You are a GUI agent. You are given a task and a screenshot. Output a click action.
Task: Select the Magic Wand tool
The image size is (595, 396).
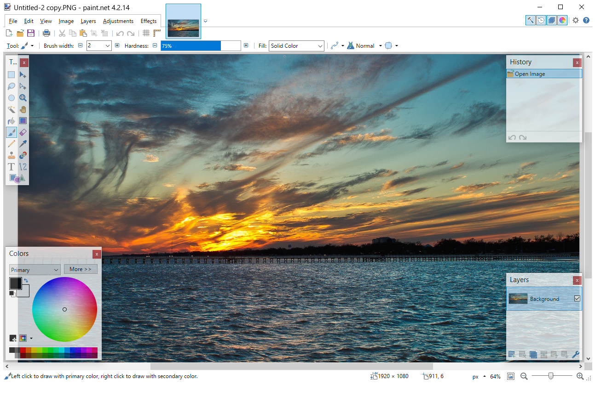point(12,109)
